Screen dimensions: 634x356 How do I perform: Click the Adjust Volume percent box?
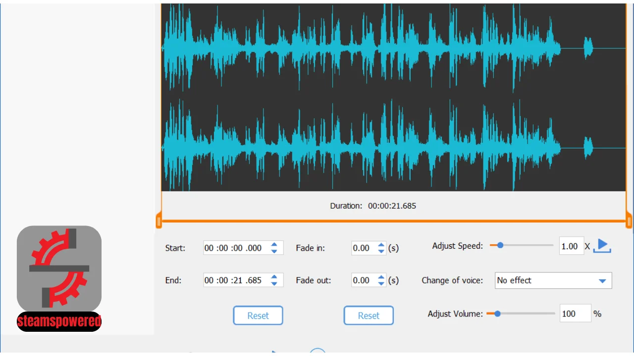click(x=576, y=313)
